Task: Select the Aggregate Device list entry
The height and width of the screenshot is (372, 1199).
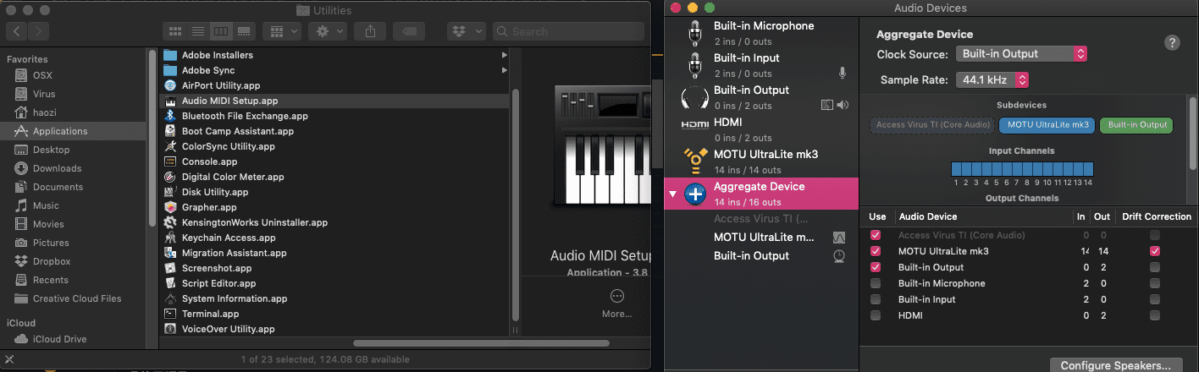Action: point(762,194)
